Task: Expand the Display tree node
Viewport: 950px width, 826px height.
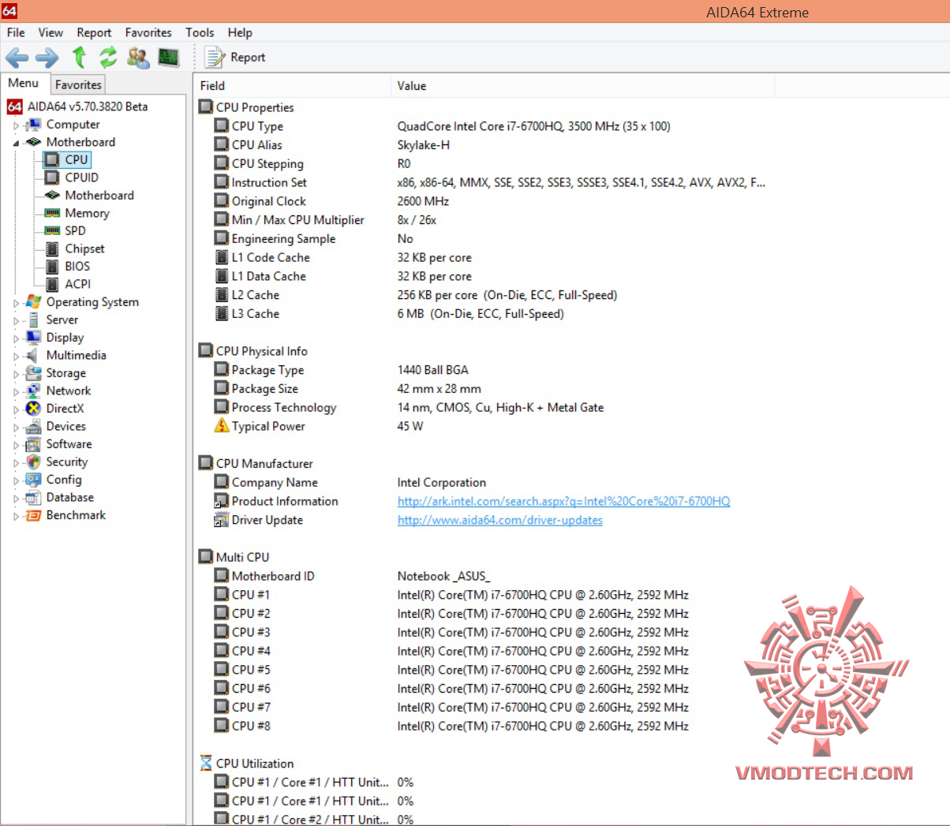Action: click(16, 338)
